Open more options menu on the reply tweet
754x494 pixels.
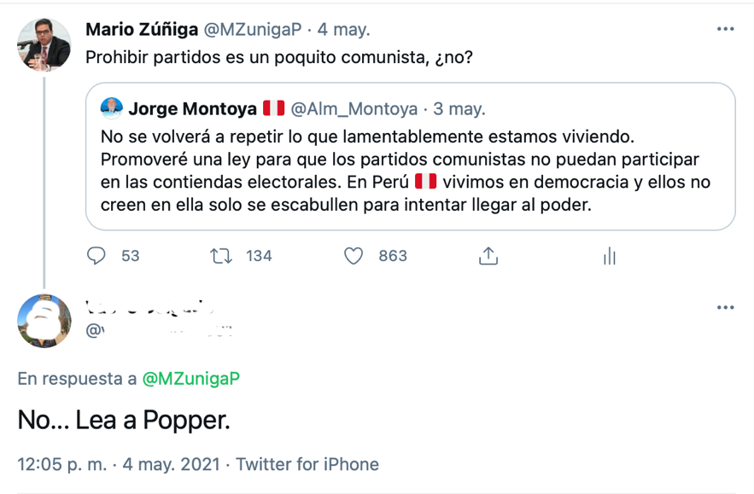pos(725,307)
